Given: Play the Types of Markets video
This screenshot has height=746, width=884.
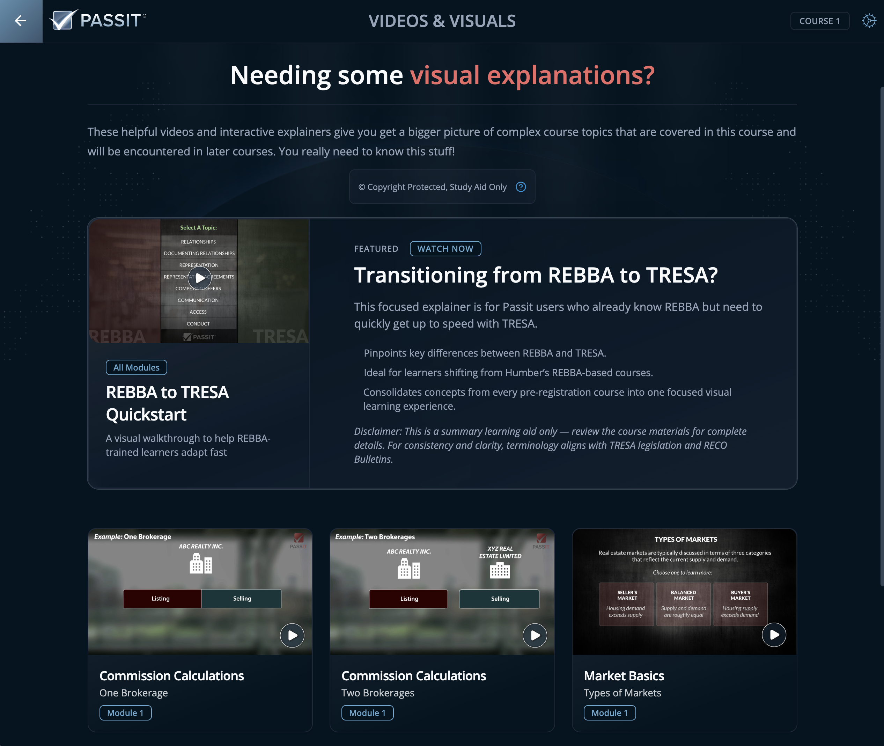Looking at the screenshot, I should (774, 635).
